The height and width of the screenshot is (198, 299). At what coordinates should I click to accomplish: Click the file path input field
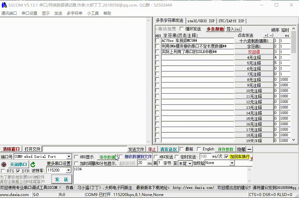point(85,149)
